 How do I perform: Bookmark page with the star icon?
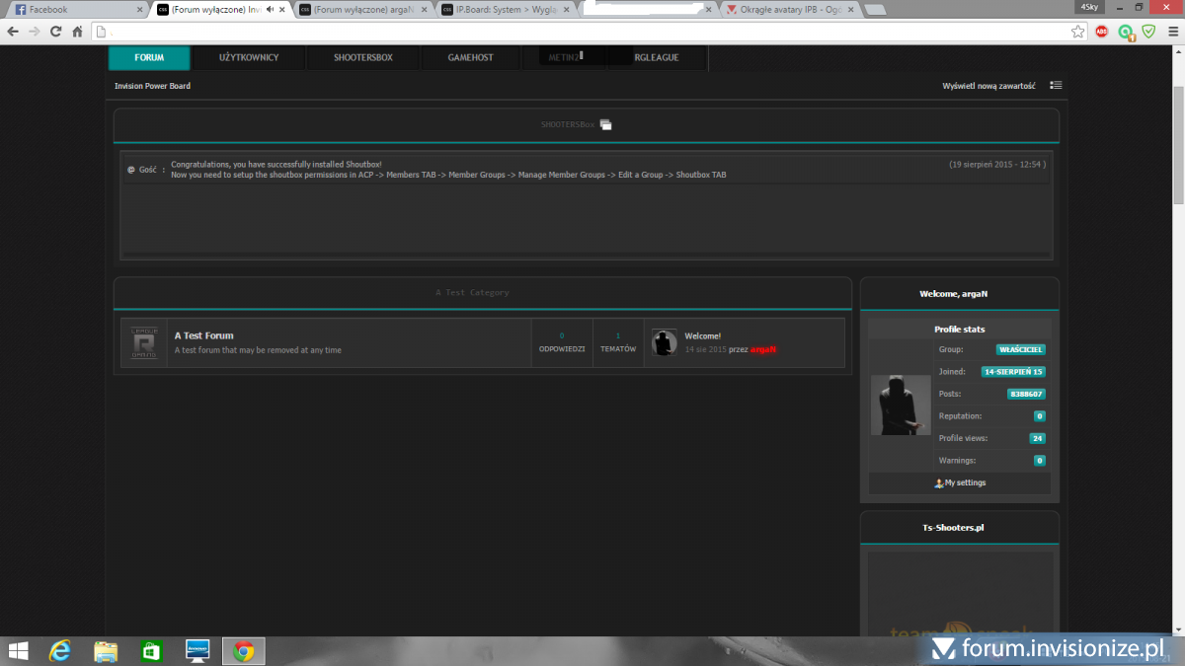1077,32
